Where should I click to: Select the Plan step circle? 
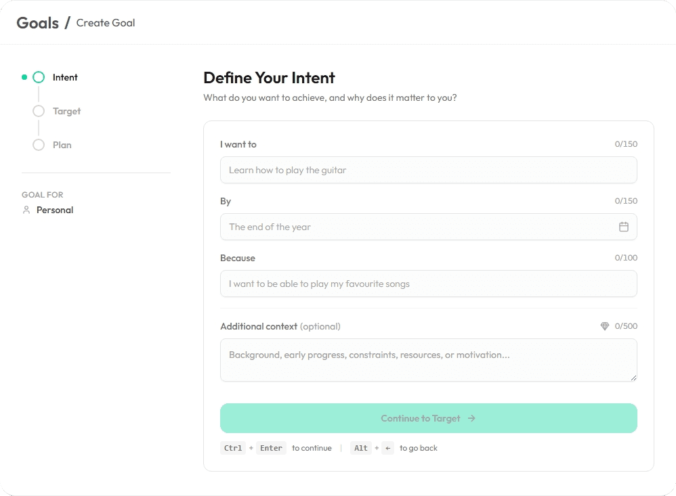39,145
